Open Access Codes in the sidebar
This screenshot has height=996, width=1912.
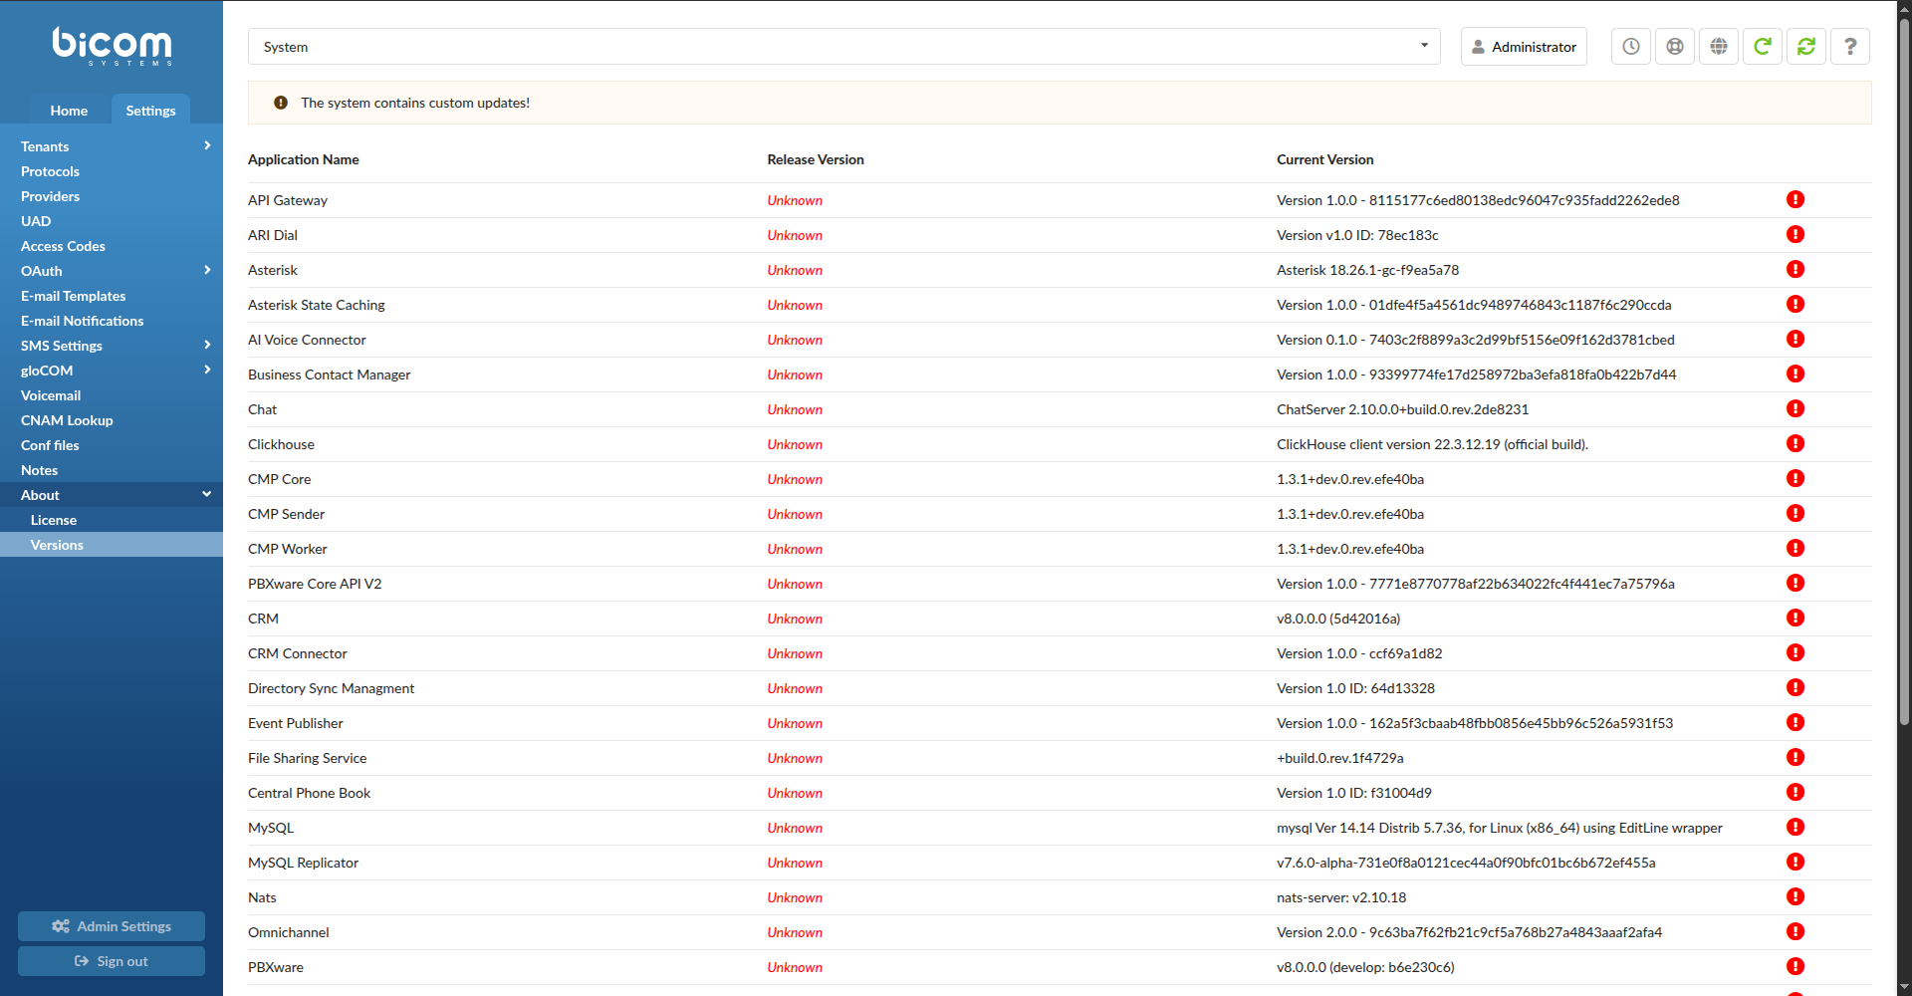coord(112,246)
